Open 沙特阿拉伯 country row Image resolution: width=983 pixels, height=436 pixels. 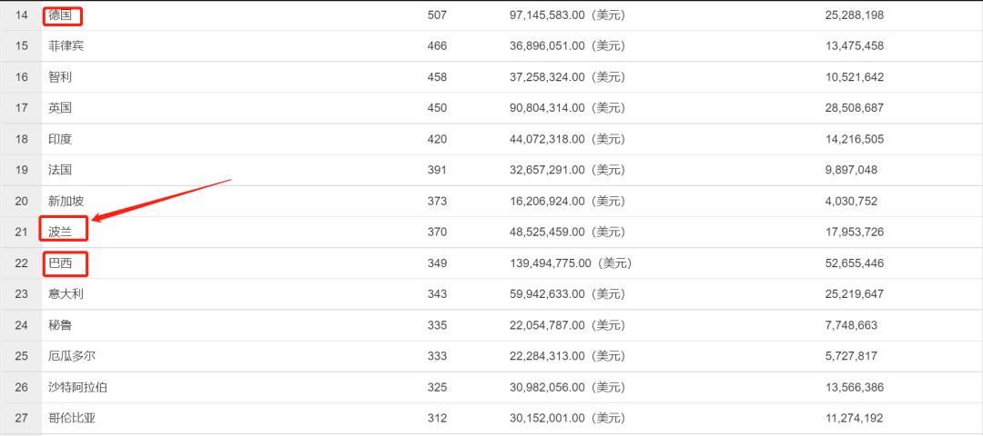[77, 387]
